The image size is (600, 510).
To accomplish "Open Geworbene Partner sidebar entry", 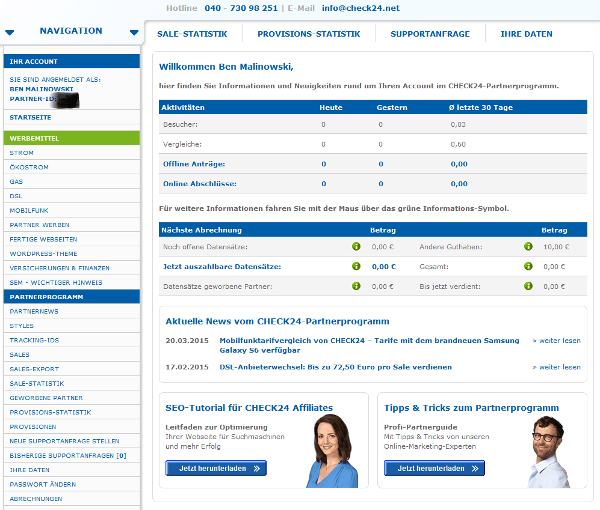I will pos(72,398).
